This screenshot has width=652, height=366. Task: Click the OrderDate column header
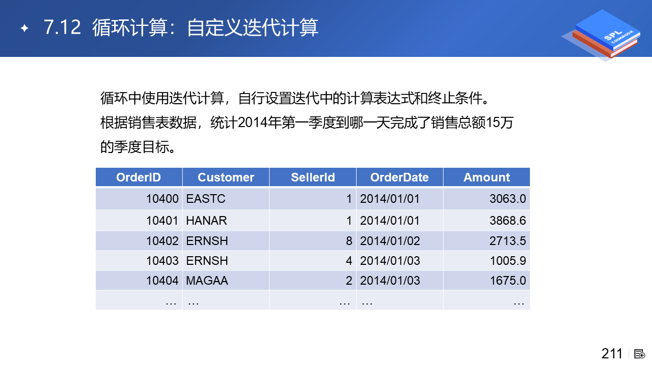399,177
